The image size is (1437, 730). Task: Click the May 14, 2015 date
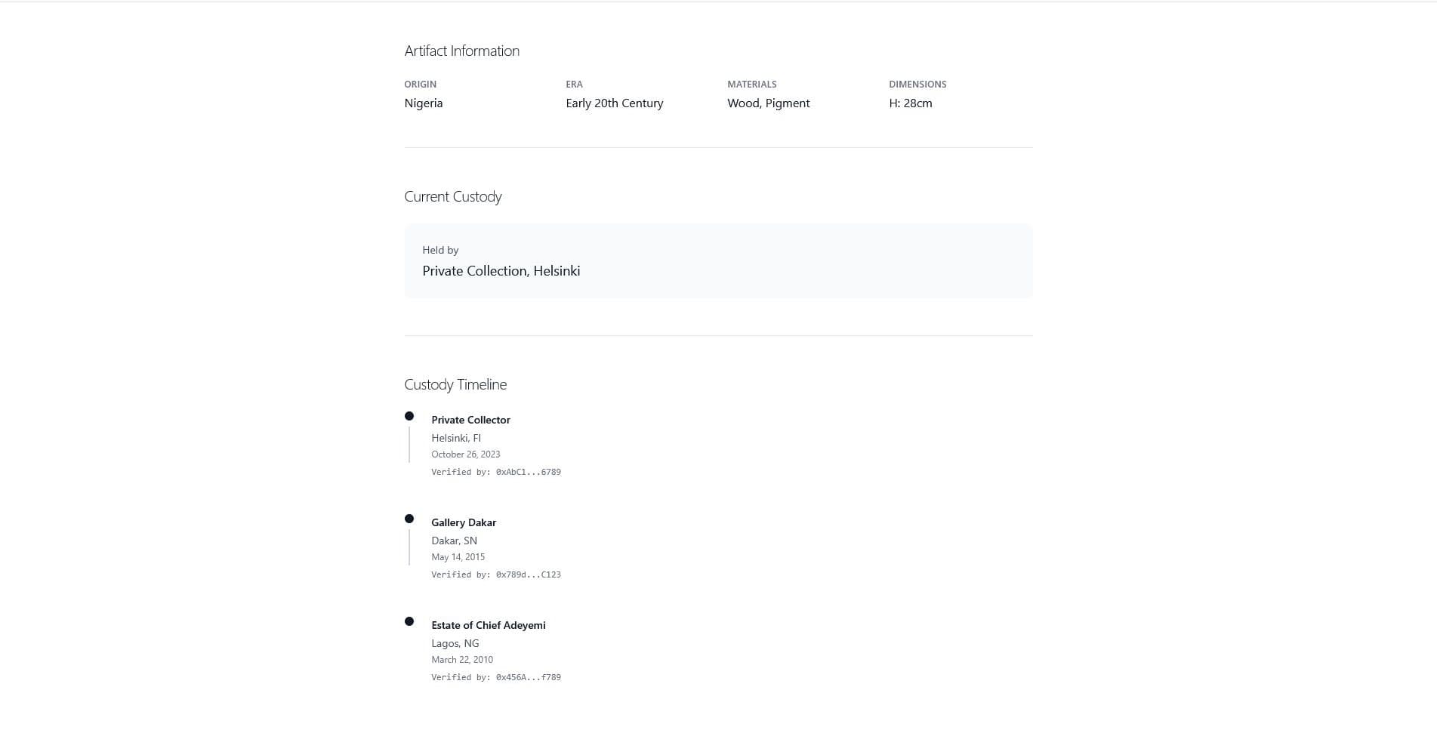click(458, 557)
